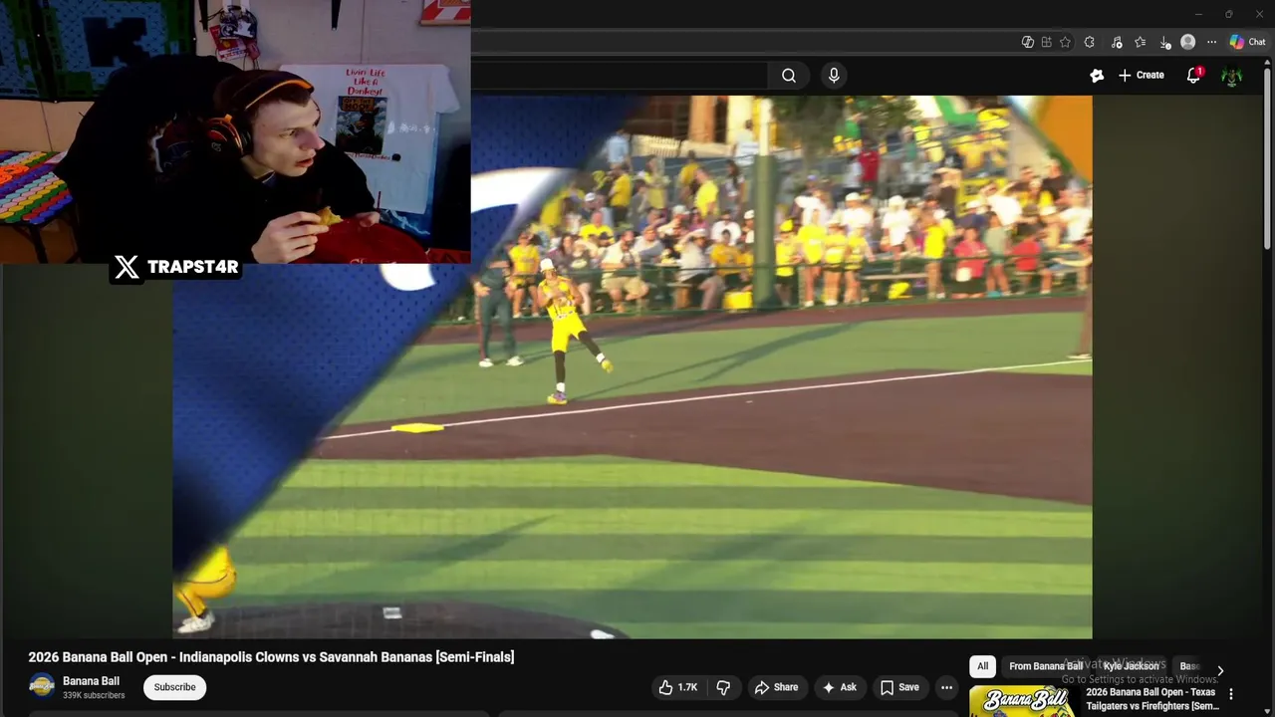Select the Kyle Jackson chip
The height and width of the screenshot is (717, 1275).
(x=1131, y=666)
